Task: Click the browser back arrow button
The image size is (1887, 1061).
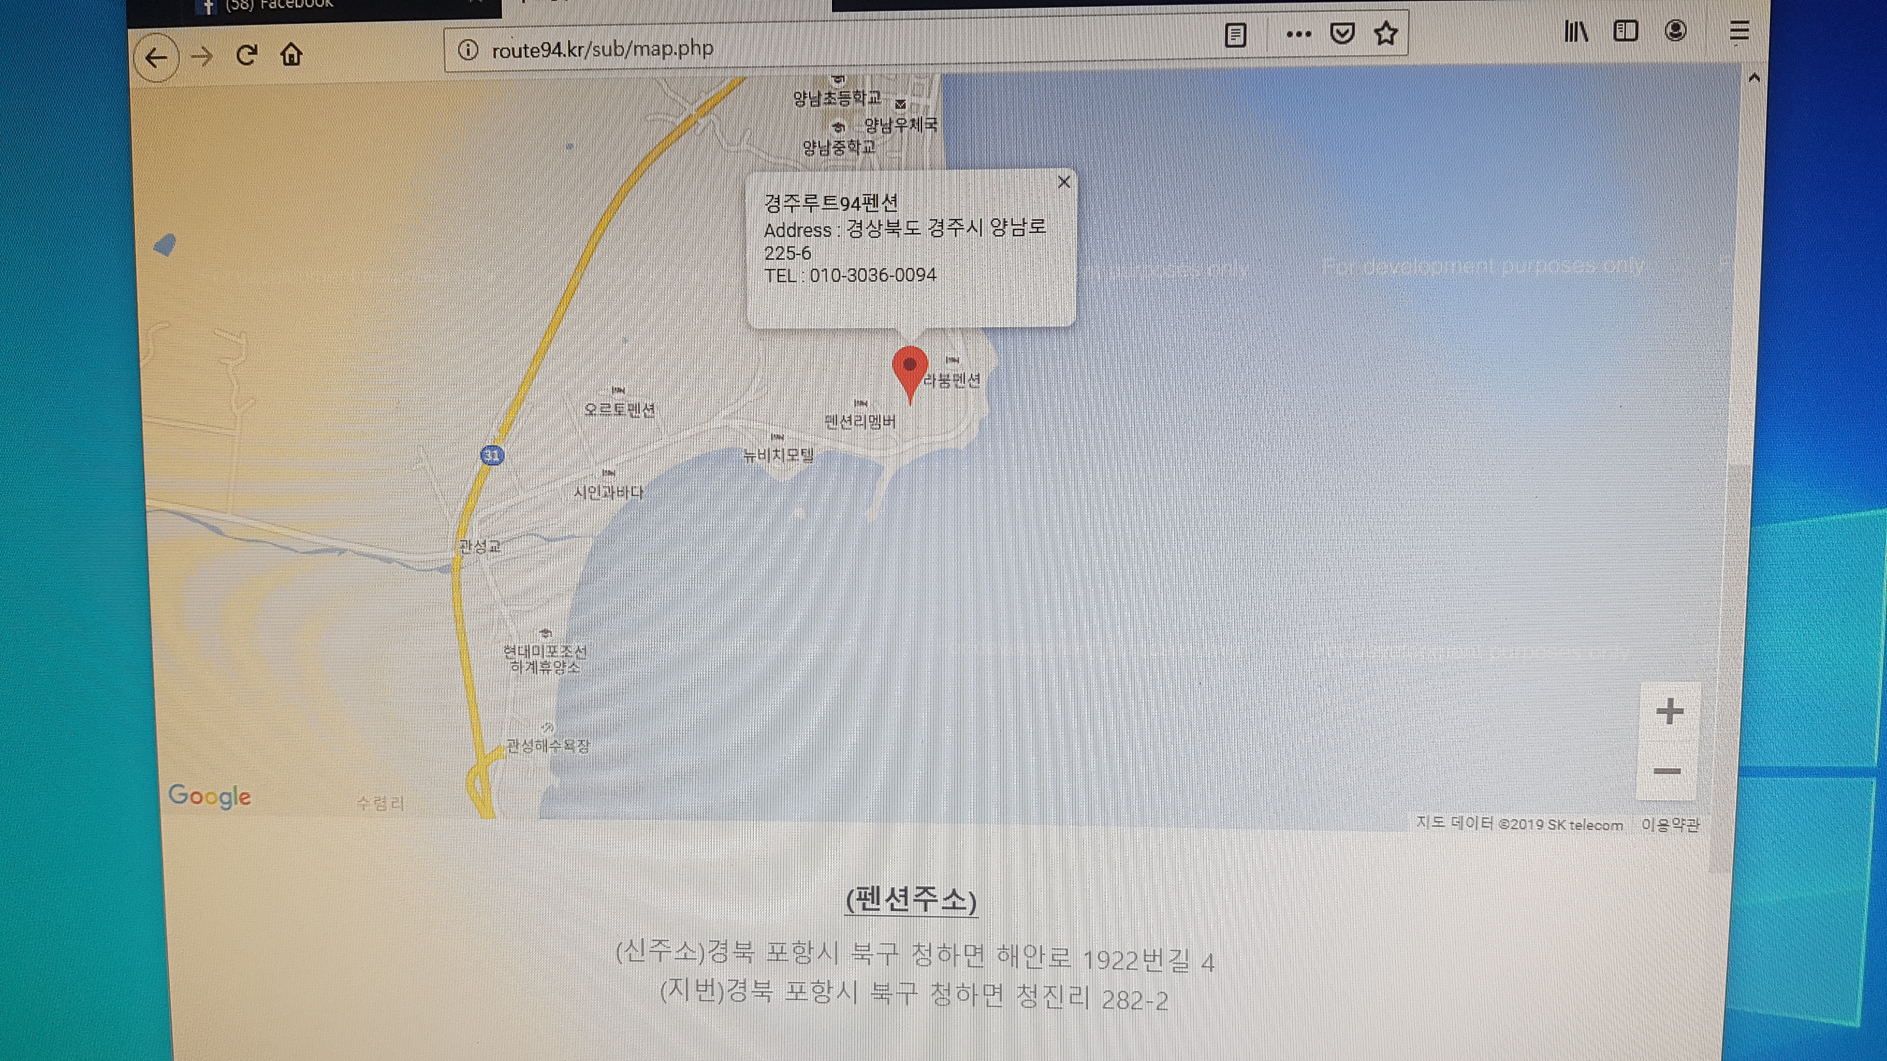Action: tap(156, 57)
